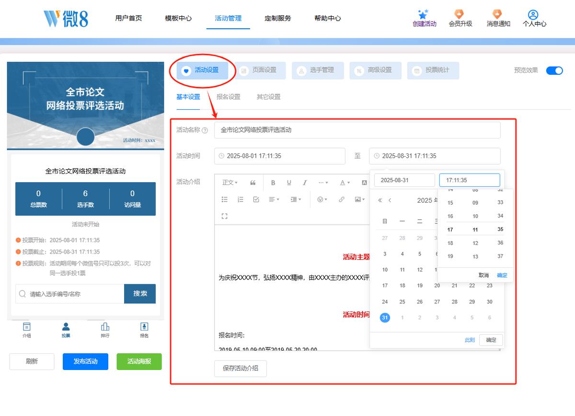Screen dimensions: 575x416
Task: Insert a numbered list
Action: (x=241, y=199)
